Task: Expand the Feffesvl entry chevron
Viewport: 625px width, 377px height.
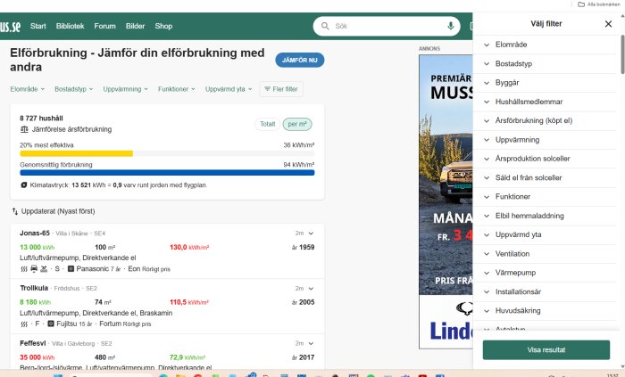Action: coord(311,343)
